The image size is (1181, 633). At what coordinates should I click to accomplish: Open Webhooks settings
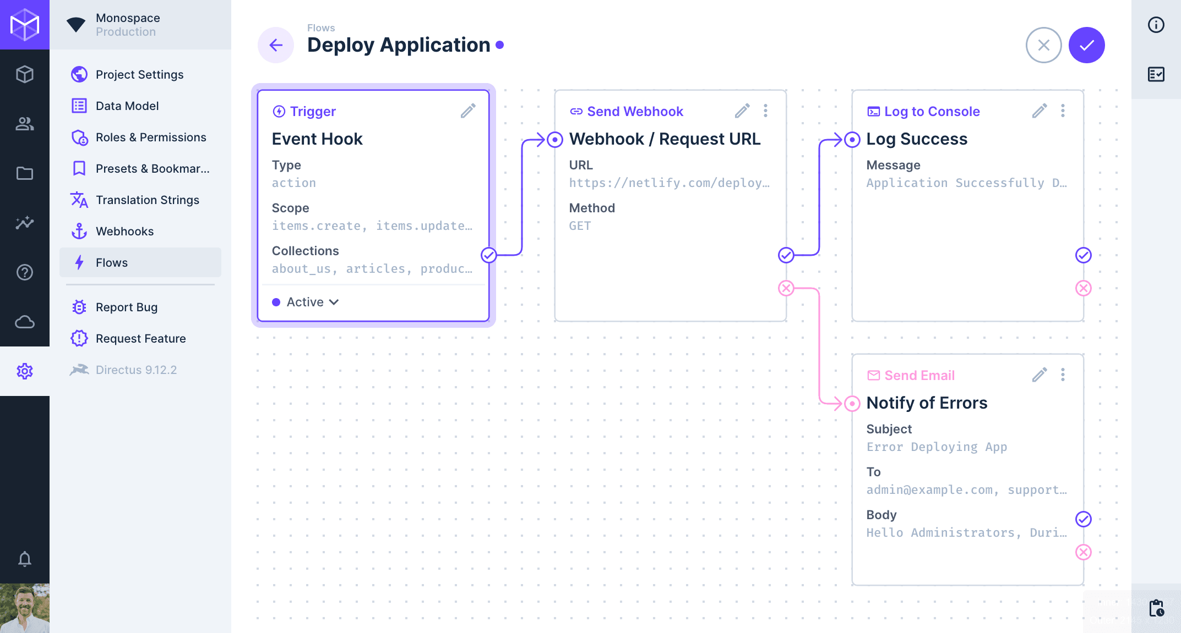point(140,231)
